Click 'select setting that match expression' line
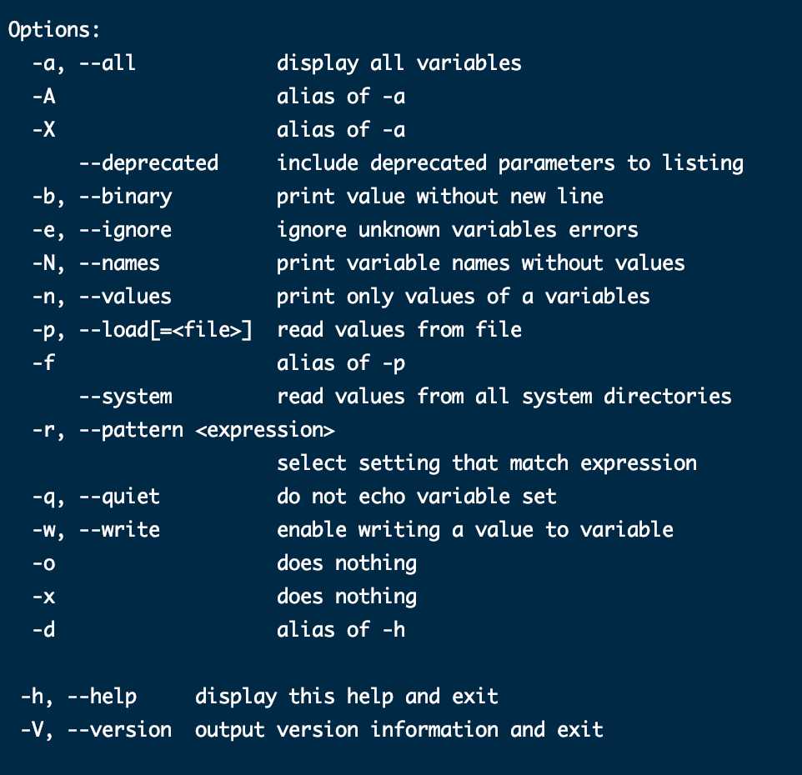The image size is (802, 775). (x=486, y=463)
